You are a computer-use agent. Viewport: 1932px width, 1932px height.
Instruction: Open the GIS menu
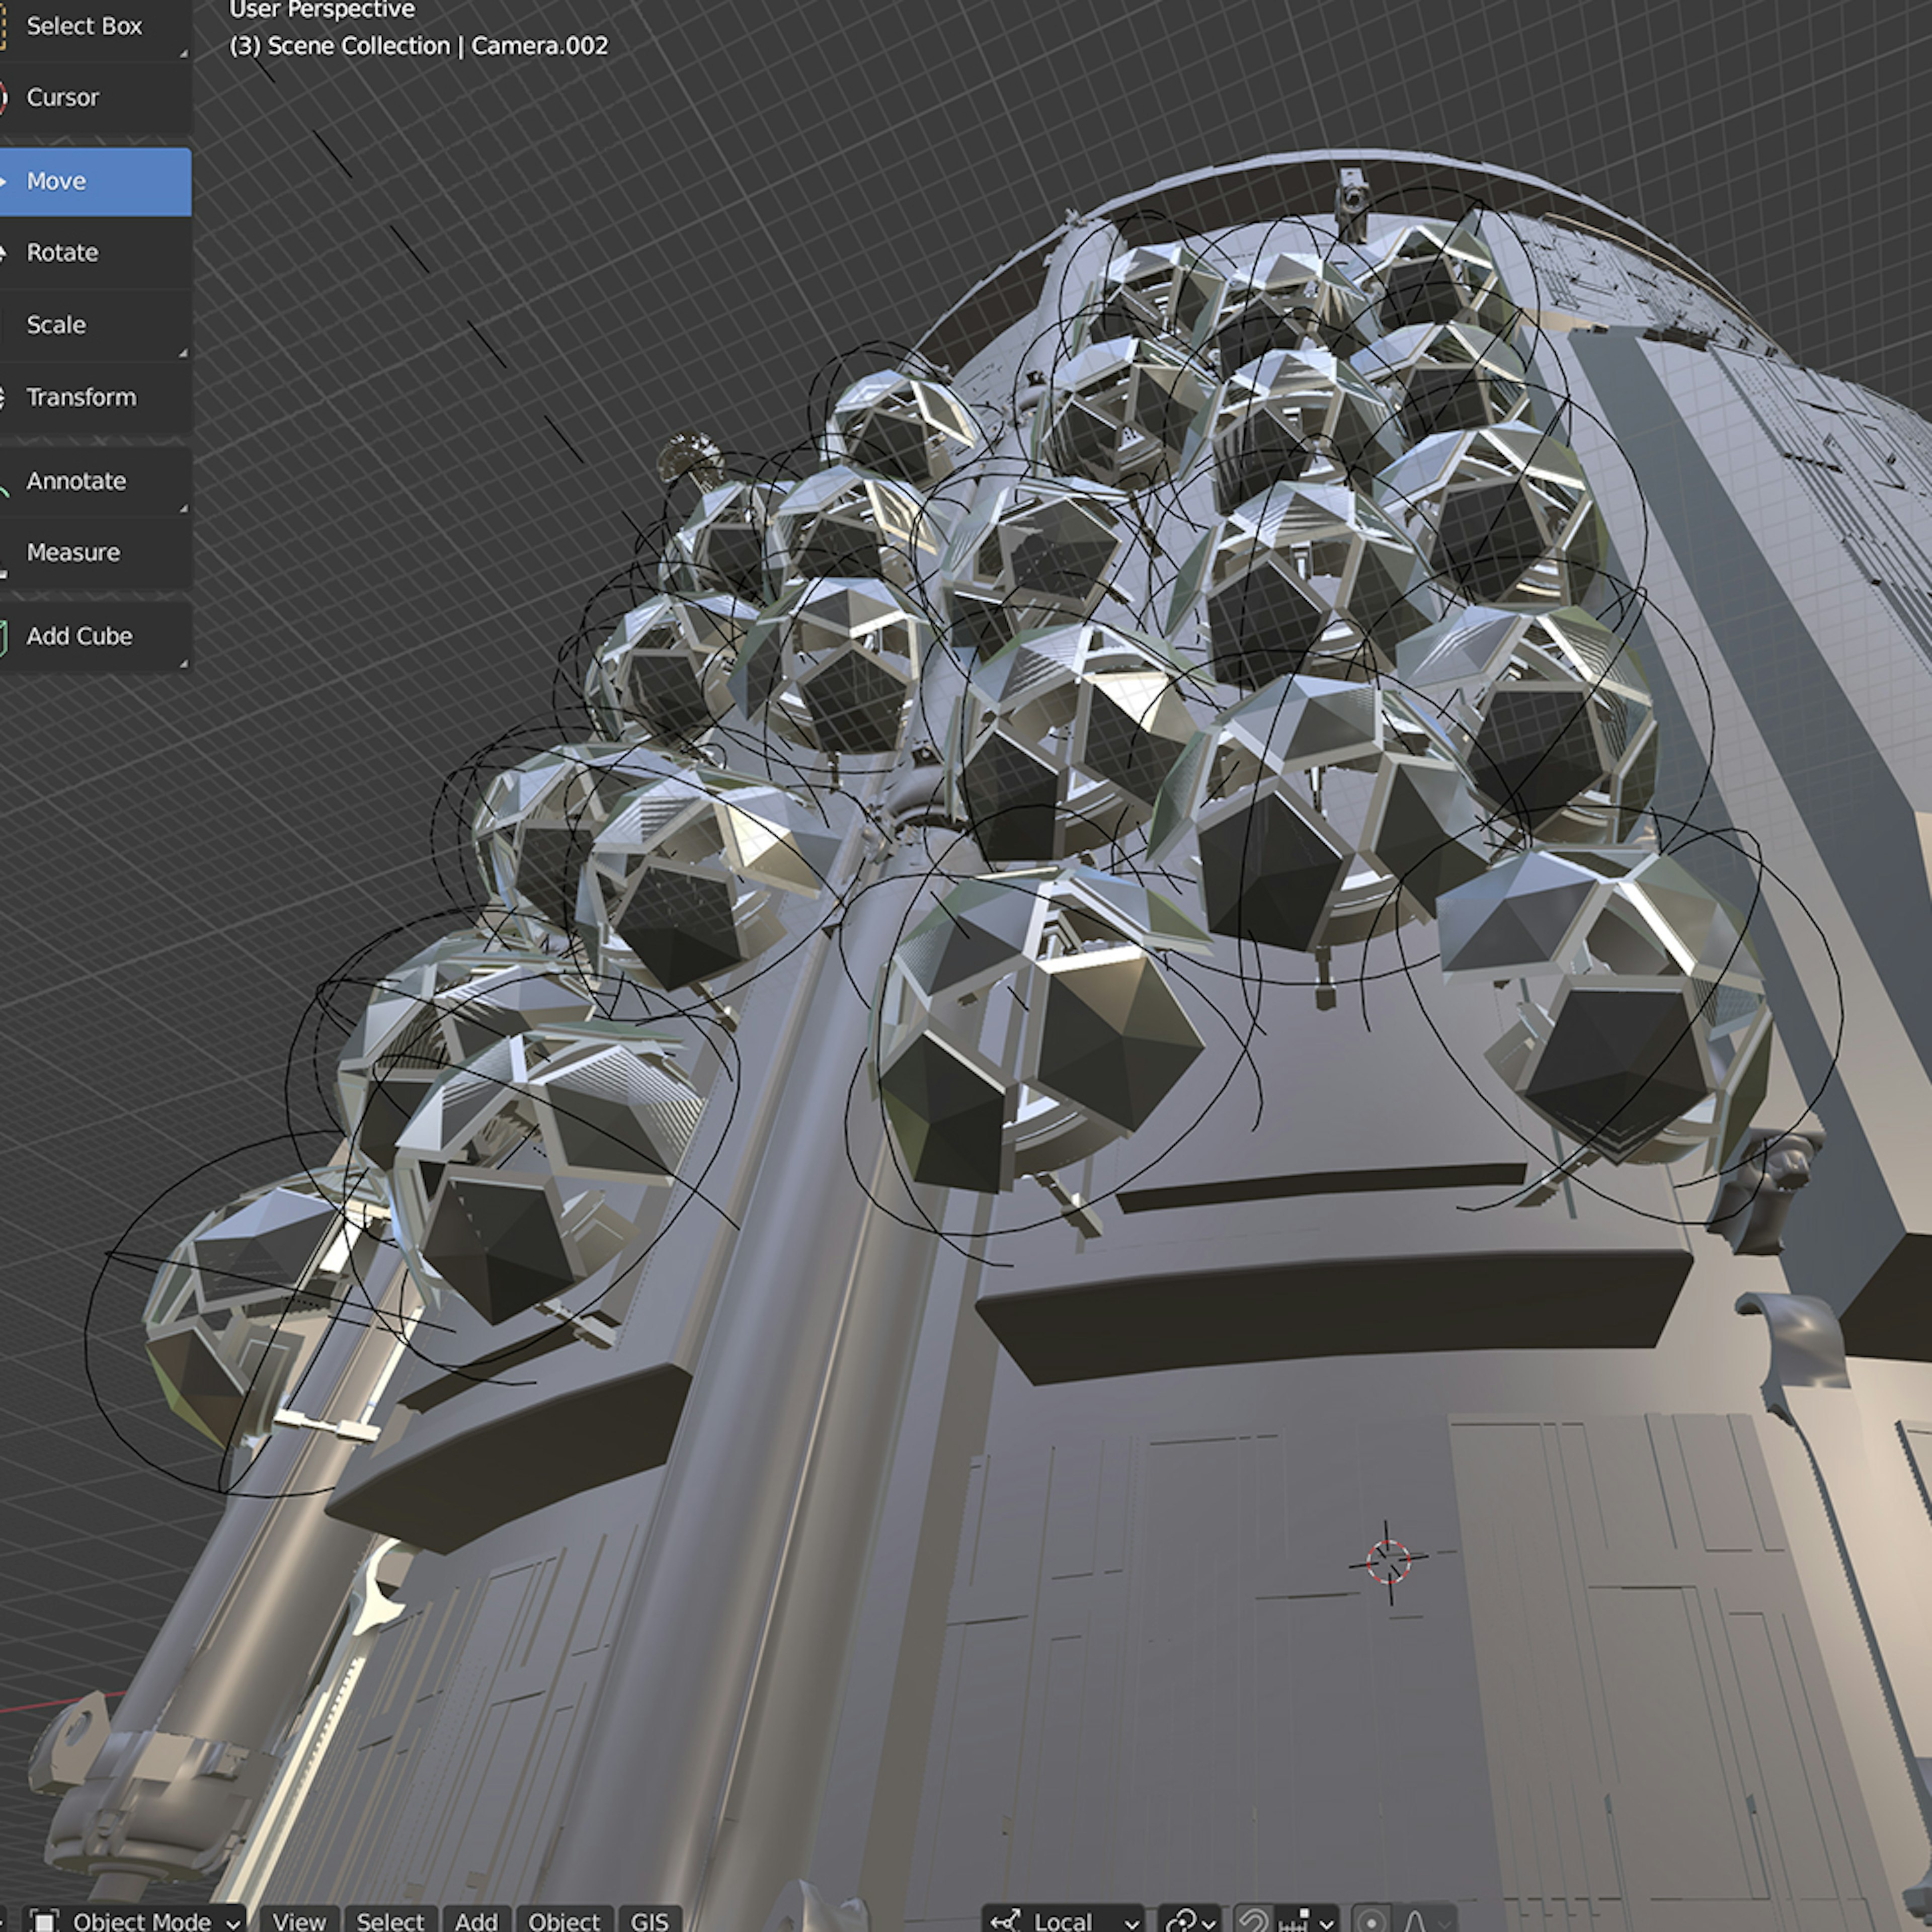click(x=650, y=1920)
